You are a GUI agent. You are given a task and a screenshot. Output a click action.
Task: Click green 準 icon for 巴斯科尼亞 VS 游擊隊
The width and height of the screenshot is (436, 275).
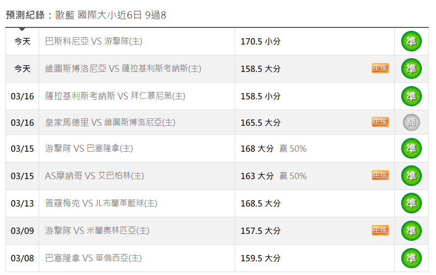tap(411, 42)
